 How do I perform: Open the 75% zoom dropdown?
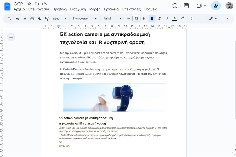coord(59,19)
